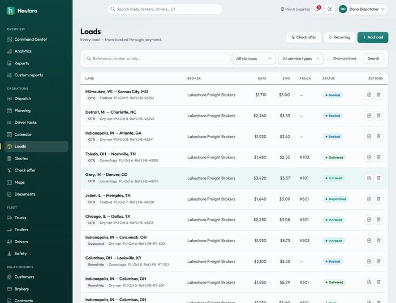Enable the Show archived checkbox
This screenshot has height=303, width=396.
click(329, 59)
